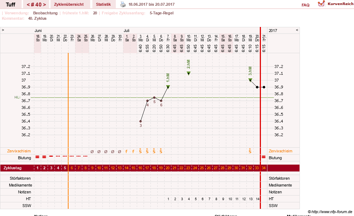Click temperature point labeled 6

[x=161, y=101]
